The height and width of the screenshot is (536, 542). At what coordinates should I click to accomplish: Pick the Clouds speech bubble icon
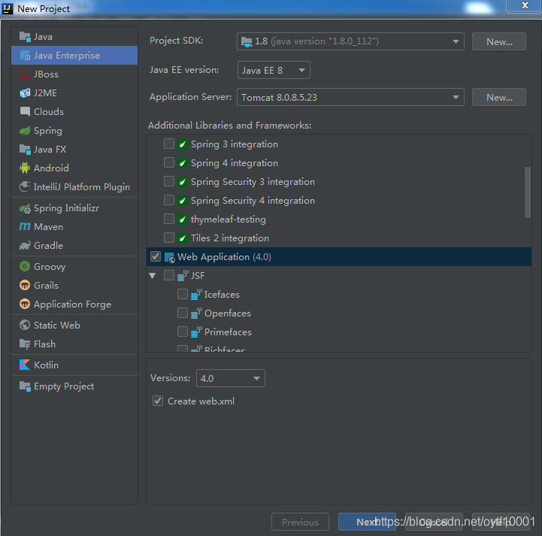(x=25, y=111)
